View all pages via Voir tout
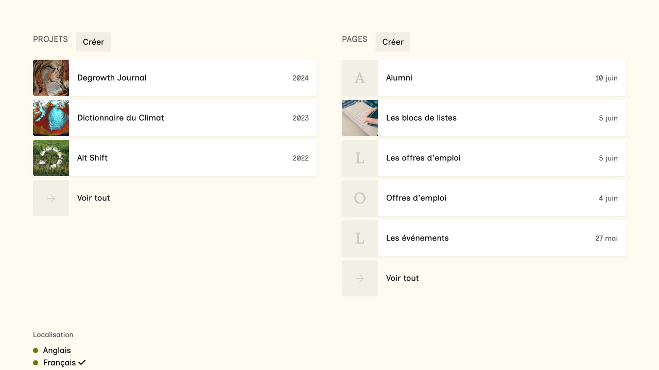Screen dimensions: 659x370 pyautogui.click(x=402, y=278)
